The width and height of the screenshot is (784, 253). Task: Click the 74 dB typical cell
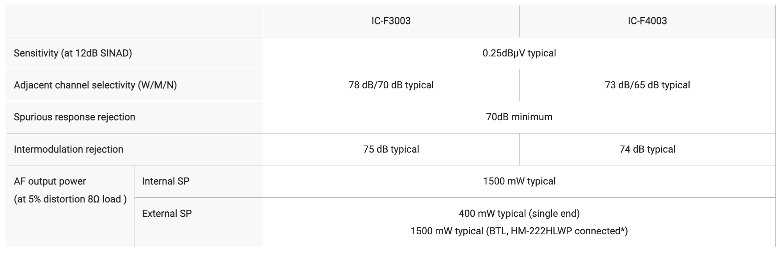pos(647,149)
